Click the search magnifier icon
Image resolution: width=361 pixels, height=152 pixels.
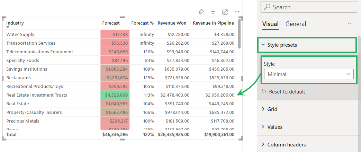pos(267,7)
